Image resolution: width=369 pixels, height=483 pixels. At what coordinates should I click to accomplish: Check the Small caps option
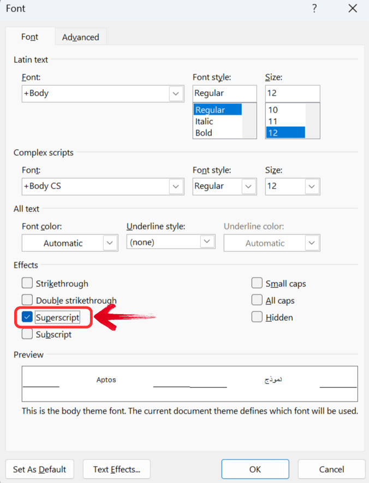point(257,284)
